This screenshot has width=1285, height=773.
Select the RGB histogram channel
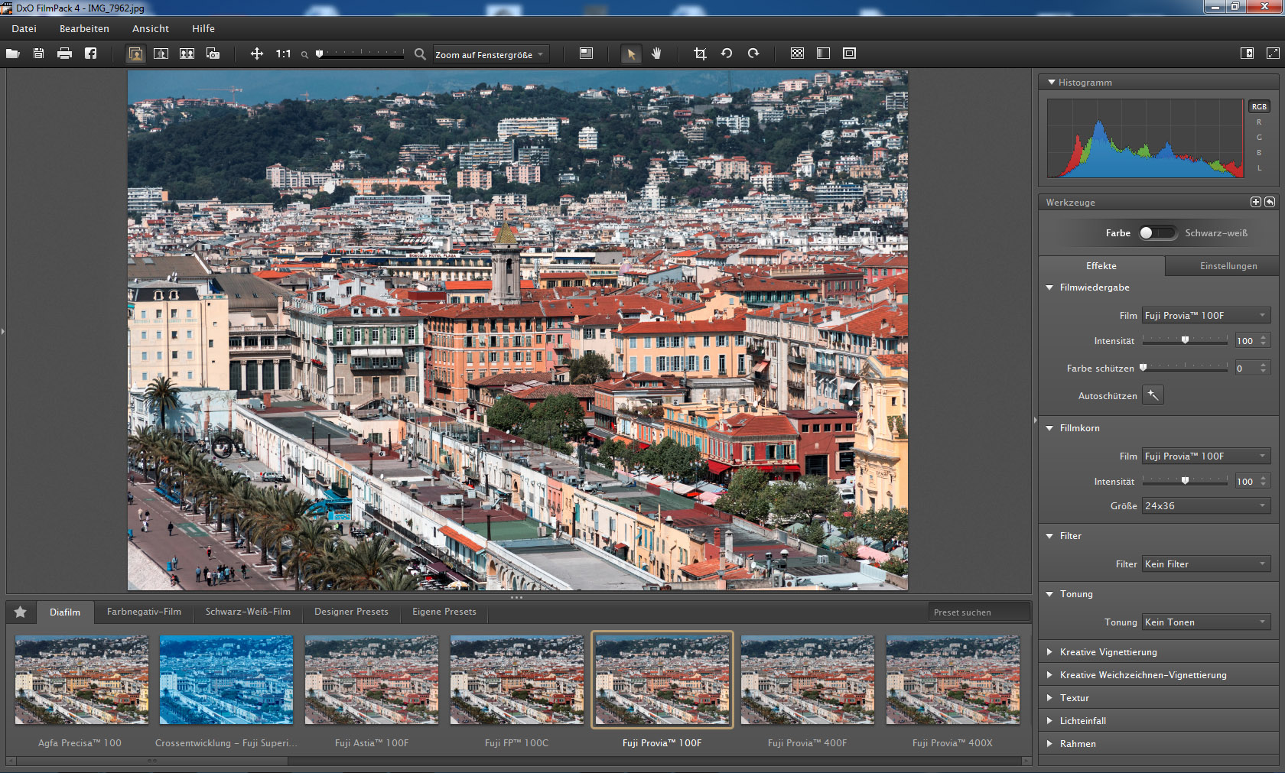pyautogui.click(x=1259, y=106)
